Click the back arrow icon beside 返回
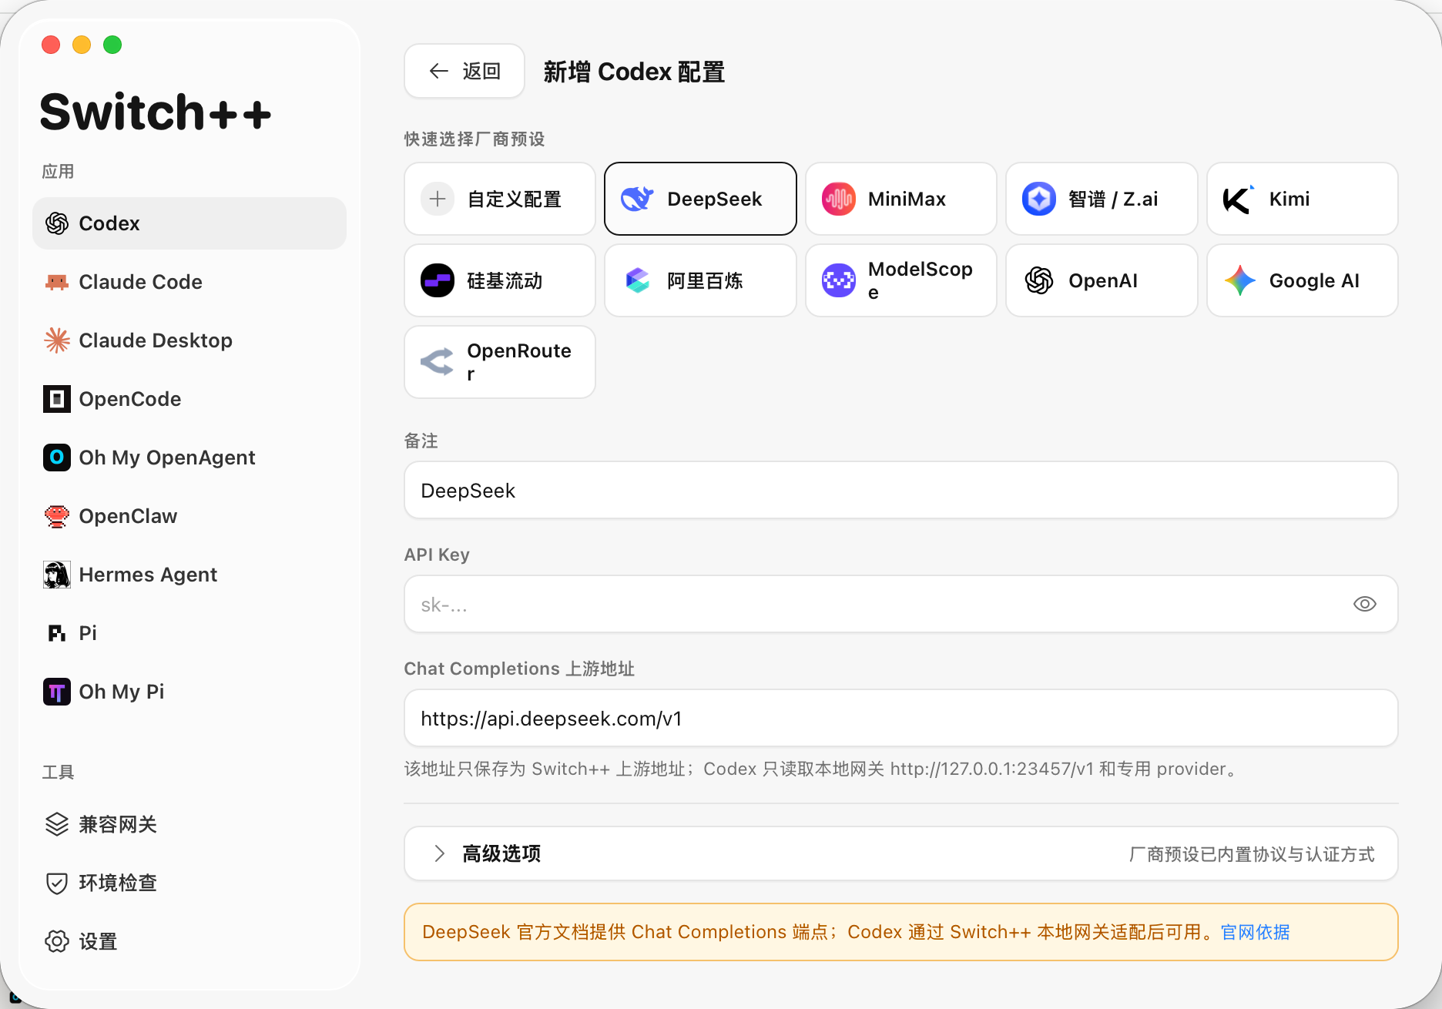Screen dimensions: 1442x1009 pyautogui.click(x=439, y=71)
